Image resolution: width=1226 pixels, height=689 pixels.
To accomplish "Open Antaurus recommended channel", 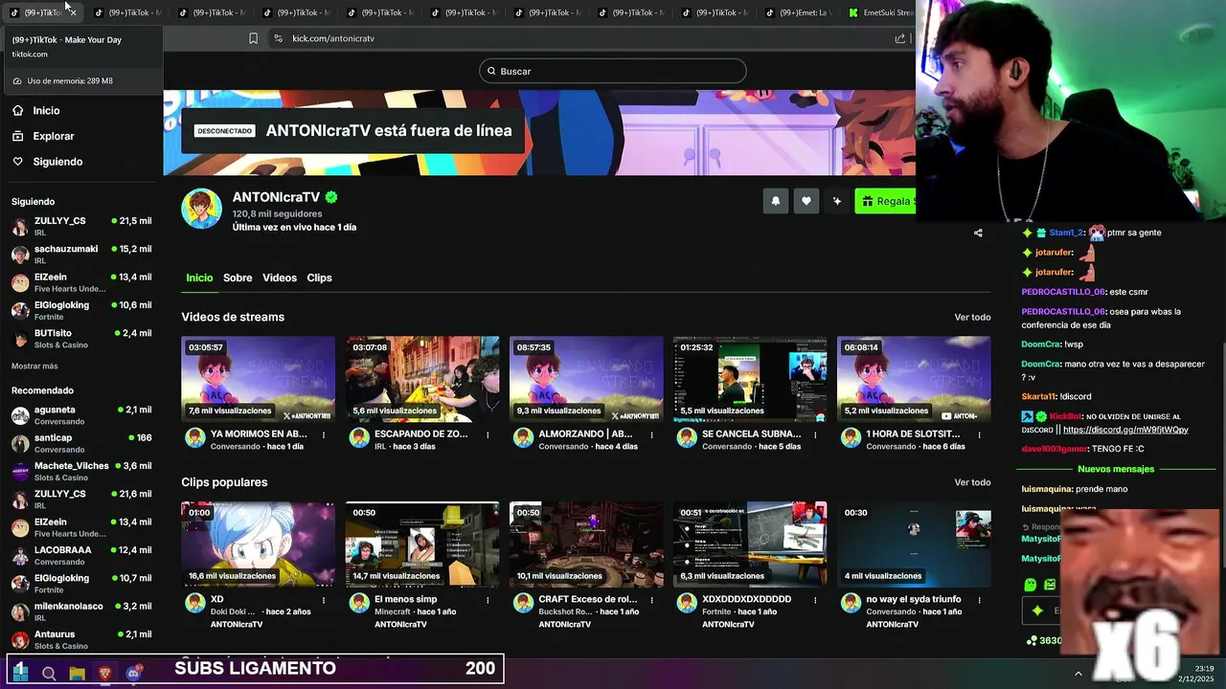I will 80,639.
